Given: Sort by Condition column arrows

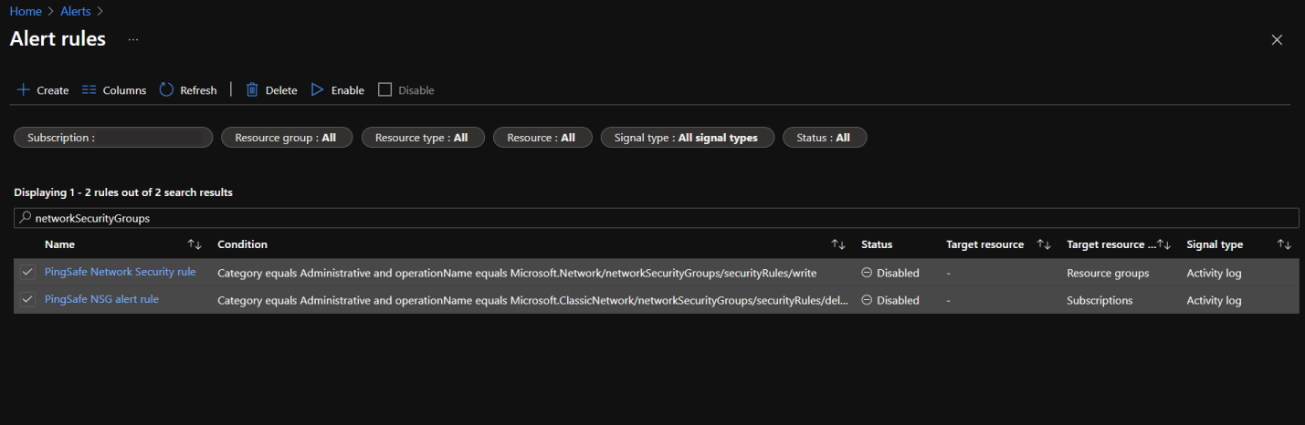Looking at the screenshot, I should (837, 244).
